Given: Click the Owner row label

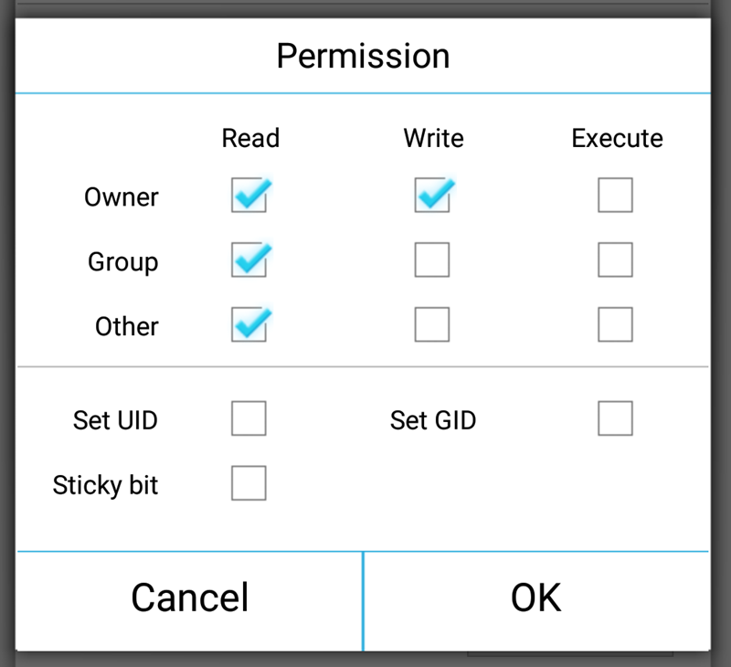Looking at the screenshot, I should (121, 197).
